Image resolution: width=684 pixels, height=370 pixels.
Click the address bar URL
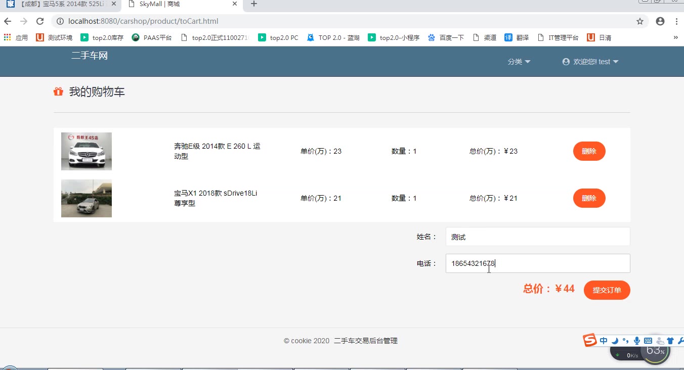pos(143,21)
